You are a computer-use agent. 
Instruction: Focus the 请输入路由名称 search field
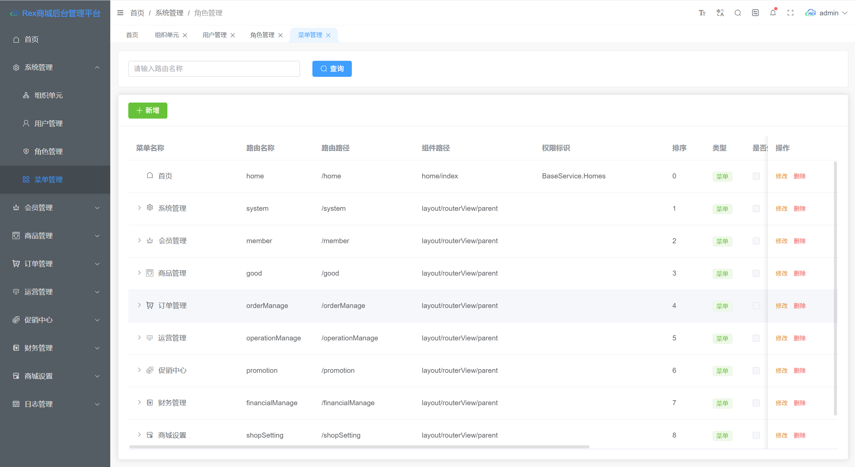(214, 69)
